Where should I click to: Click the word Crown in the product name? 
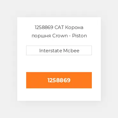[60, 36]
